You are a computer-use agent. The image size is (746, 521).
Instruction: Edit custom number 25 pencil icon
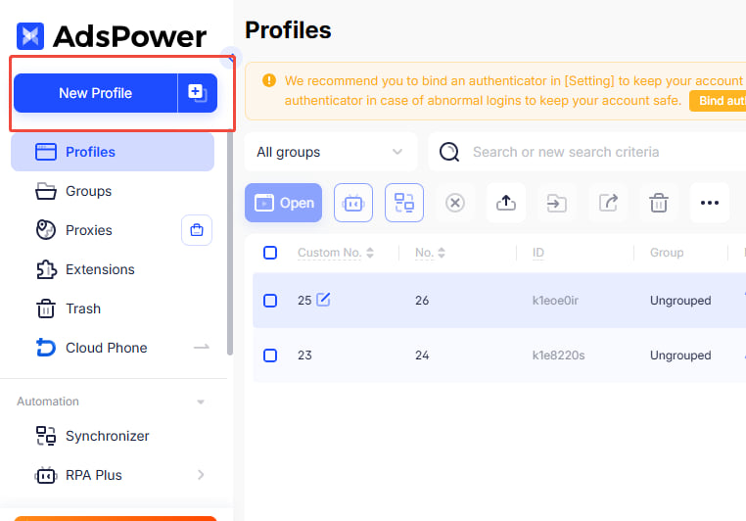[323, 300]
